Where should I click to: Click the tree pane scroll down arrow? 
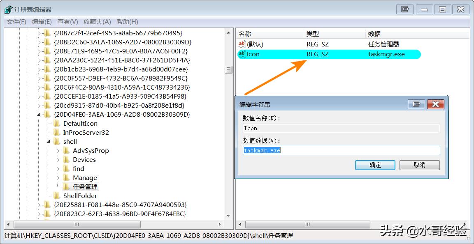point(229,216)
